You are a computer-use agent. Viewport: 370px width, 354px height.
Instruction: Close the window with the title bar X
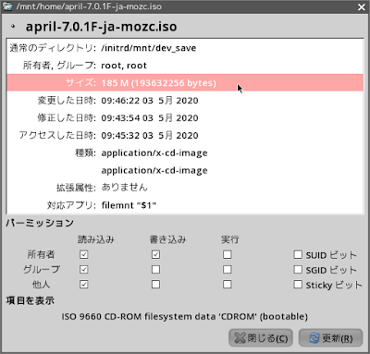coord(362,6)
